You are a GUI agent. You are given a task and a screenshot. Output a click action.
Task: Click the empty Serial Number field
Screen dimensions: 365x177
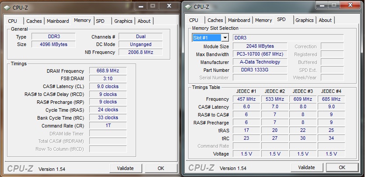pyautogui.click(x=260, y=78)
